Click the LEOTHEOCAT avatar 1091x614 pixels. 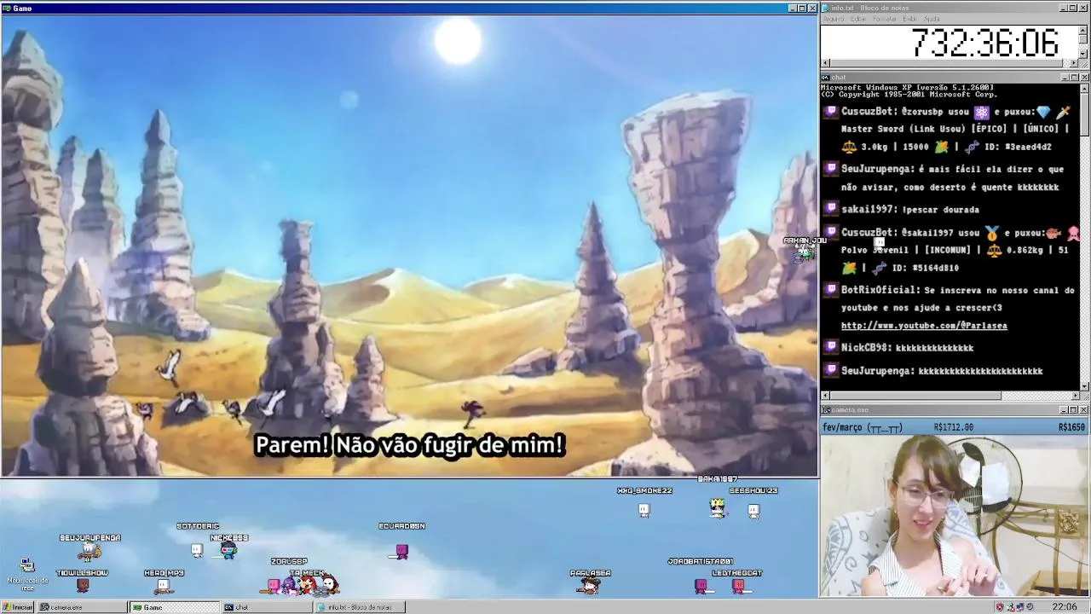[738, 585]
